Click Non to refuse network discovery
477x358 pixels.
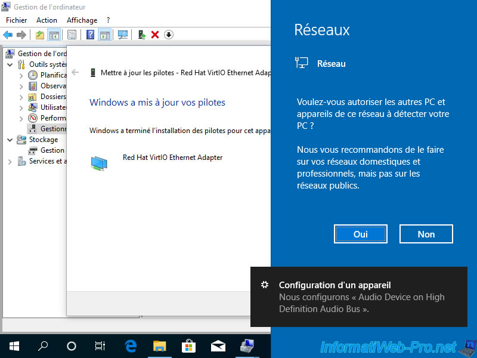[426, 234]
